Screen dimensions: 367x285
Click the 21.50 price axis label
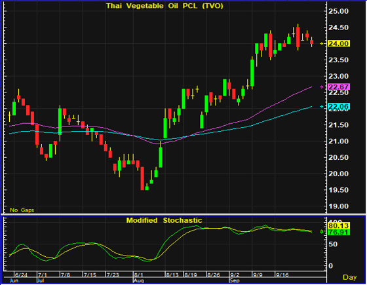tap(338, 125)
